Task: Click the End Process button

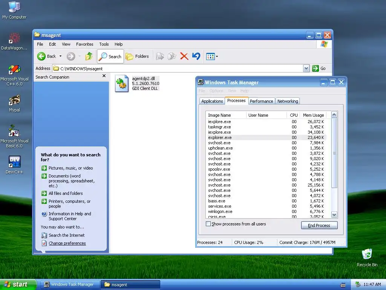Action: (319, 225)
